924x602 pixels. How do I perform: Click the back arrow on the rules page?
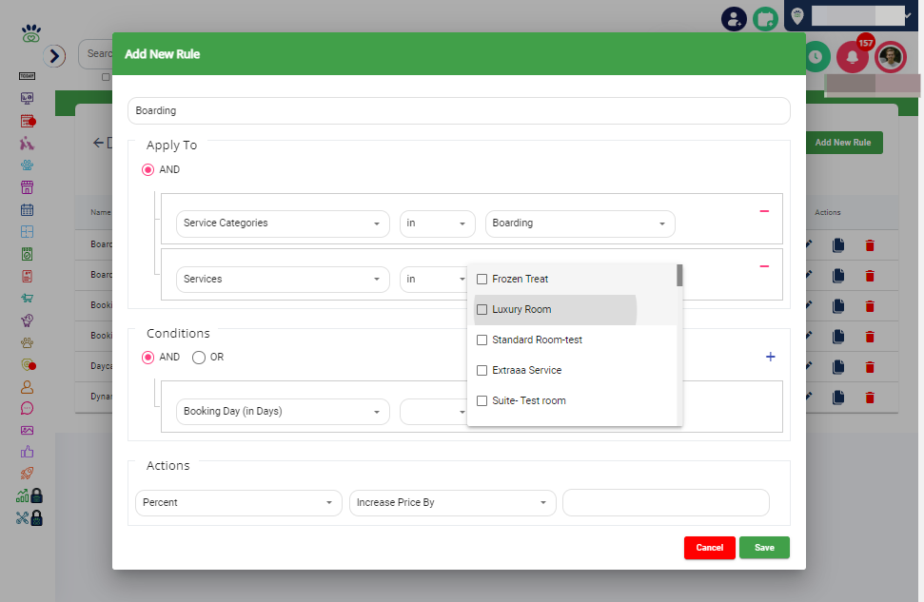coord(98,143)
